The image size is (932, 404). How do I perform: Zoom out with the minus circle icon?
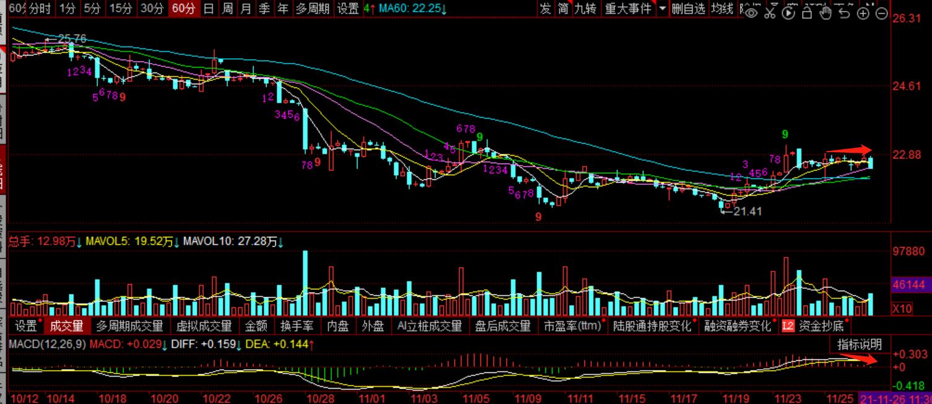pyautogui.click(x=882, y=13)
